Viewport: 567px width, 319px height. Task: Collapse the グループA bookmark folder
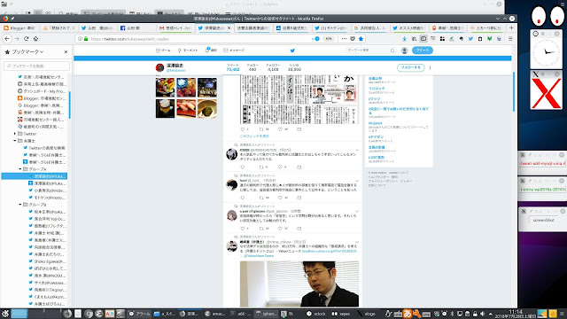click(20, 169)
